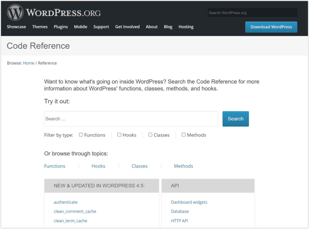Click the Code Reference search box
The image size is (309, 229).
tap(131, 119)
